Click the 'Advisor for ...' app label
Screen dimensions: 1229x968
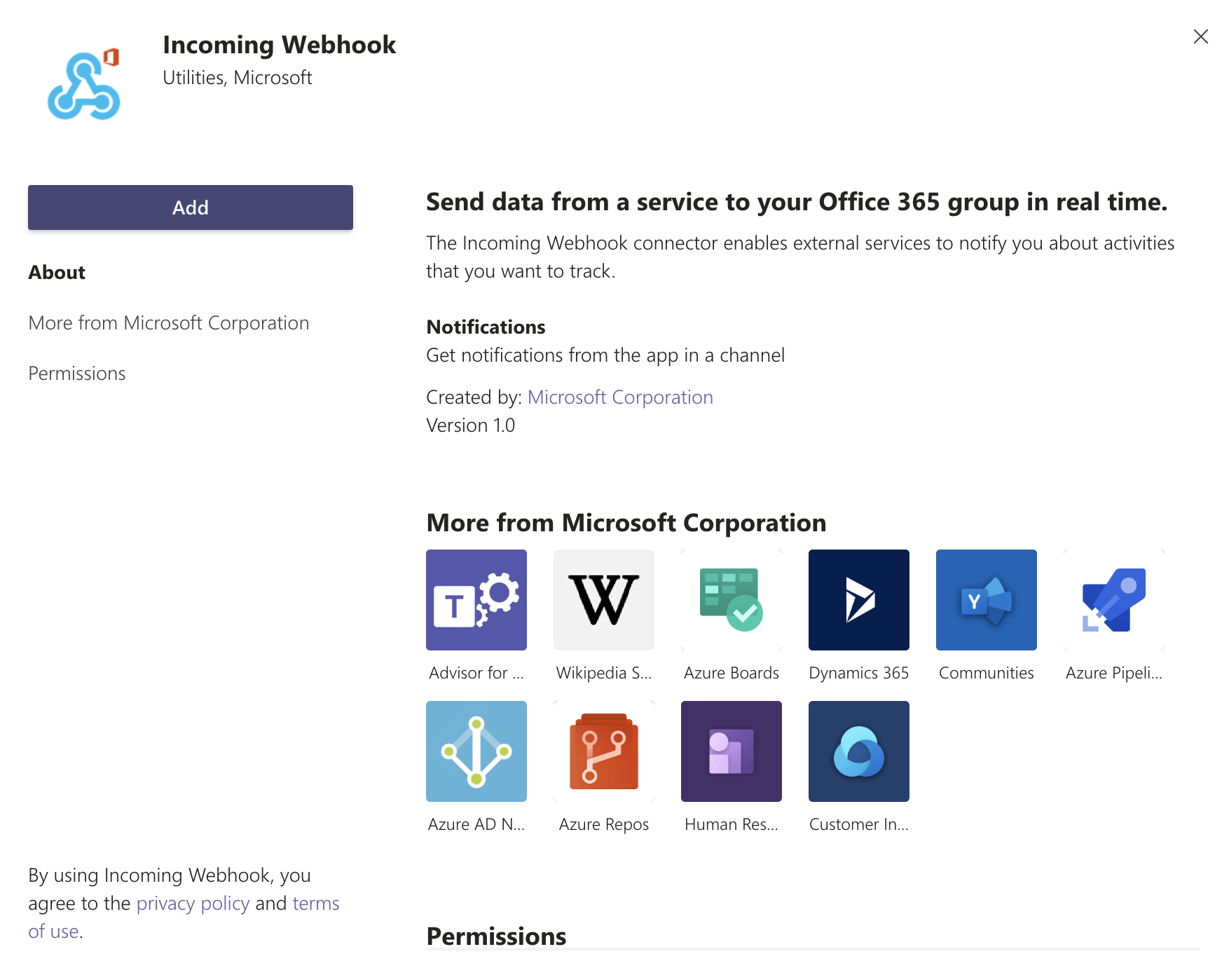(476, 673)
